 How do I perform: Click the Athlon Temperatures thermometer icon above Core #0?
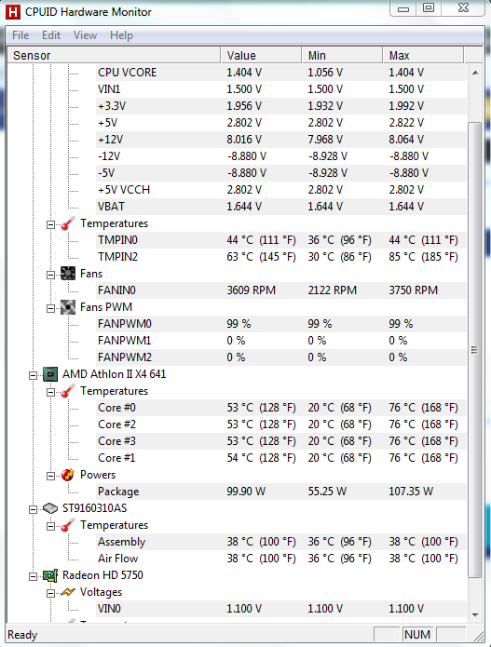click(68, 391)
